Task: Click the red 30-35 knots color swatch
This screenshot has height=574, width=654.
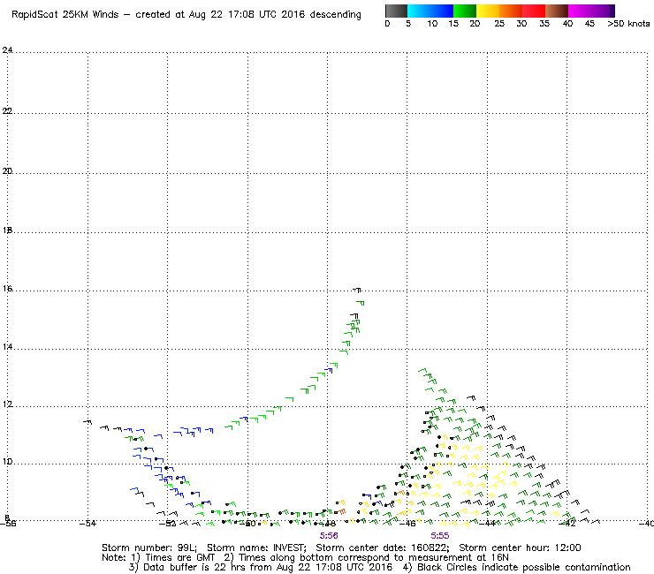Action: (x=534, y=11)
